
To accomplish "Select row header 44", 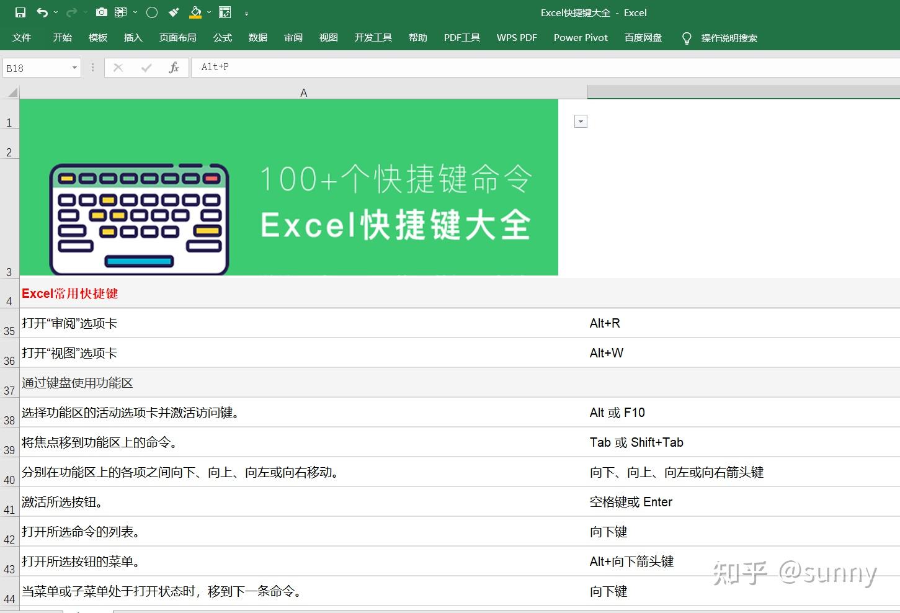I will [9, 591].
